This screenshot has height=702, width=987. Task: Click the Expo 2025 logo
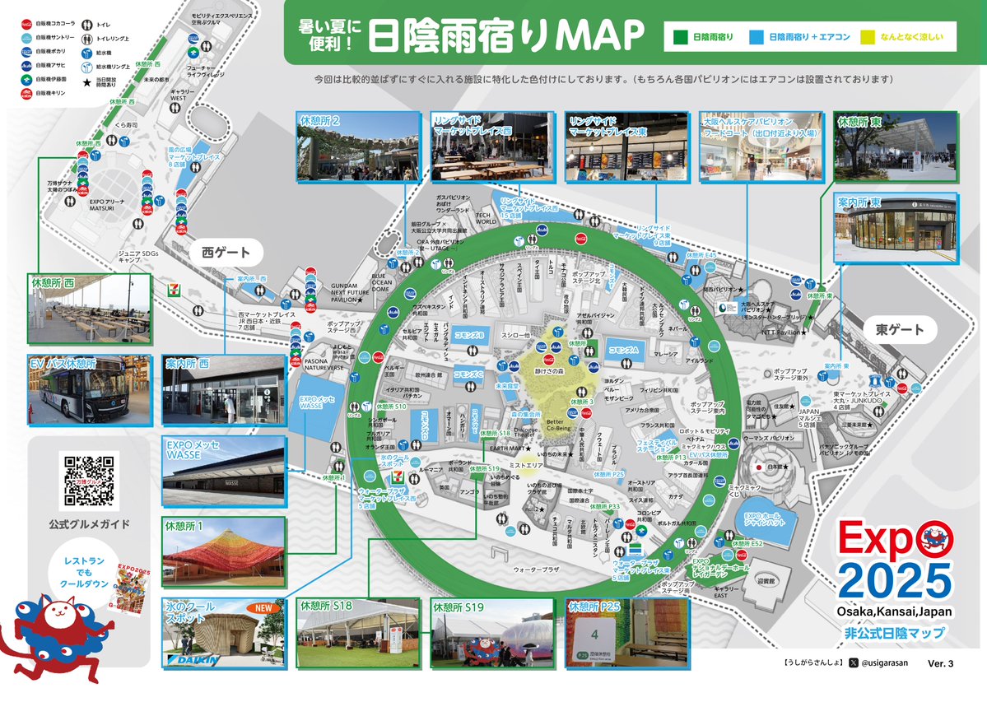(895, 559)
